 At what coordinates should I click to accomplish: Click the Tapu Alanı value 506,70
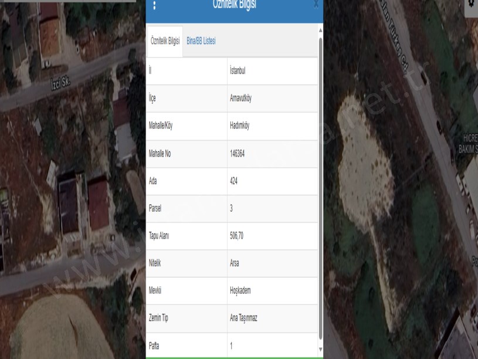238,236
